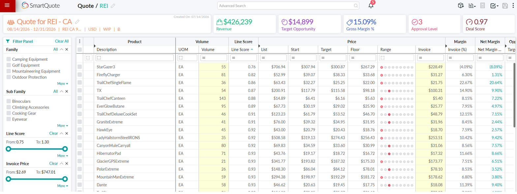
Task: Sort by Line Score column header
Action: click(x=243, y=49)
